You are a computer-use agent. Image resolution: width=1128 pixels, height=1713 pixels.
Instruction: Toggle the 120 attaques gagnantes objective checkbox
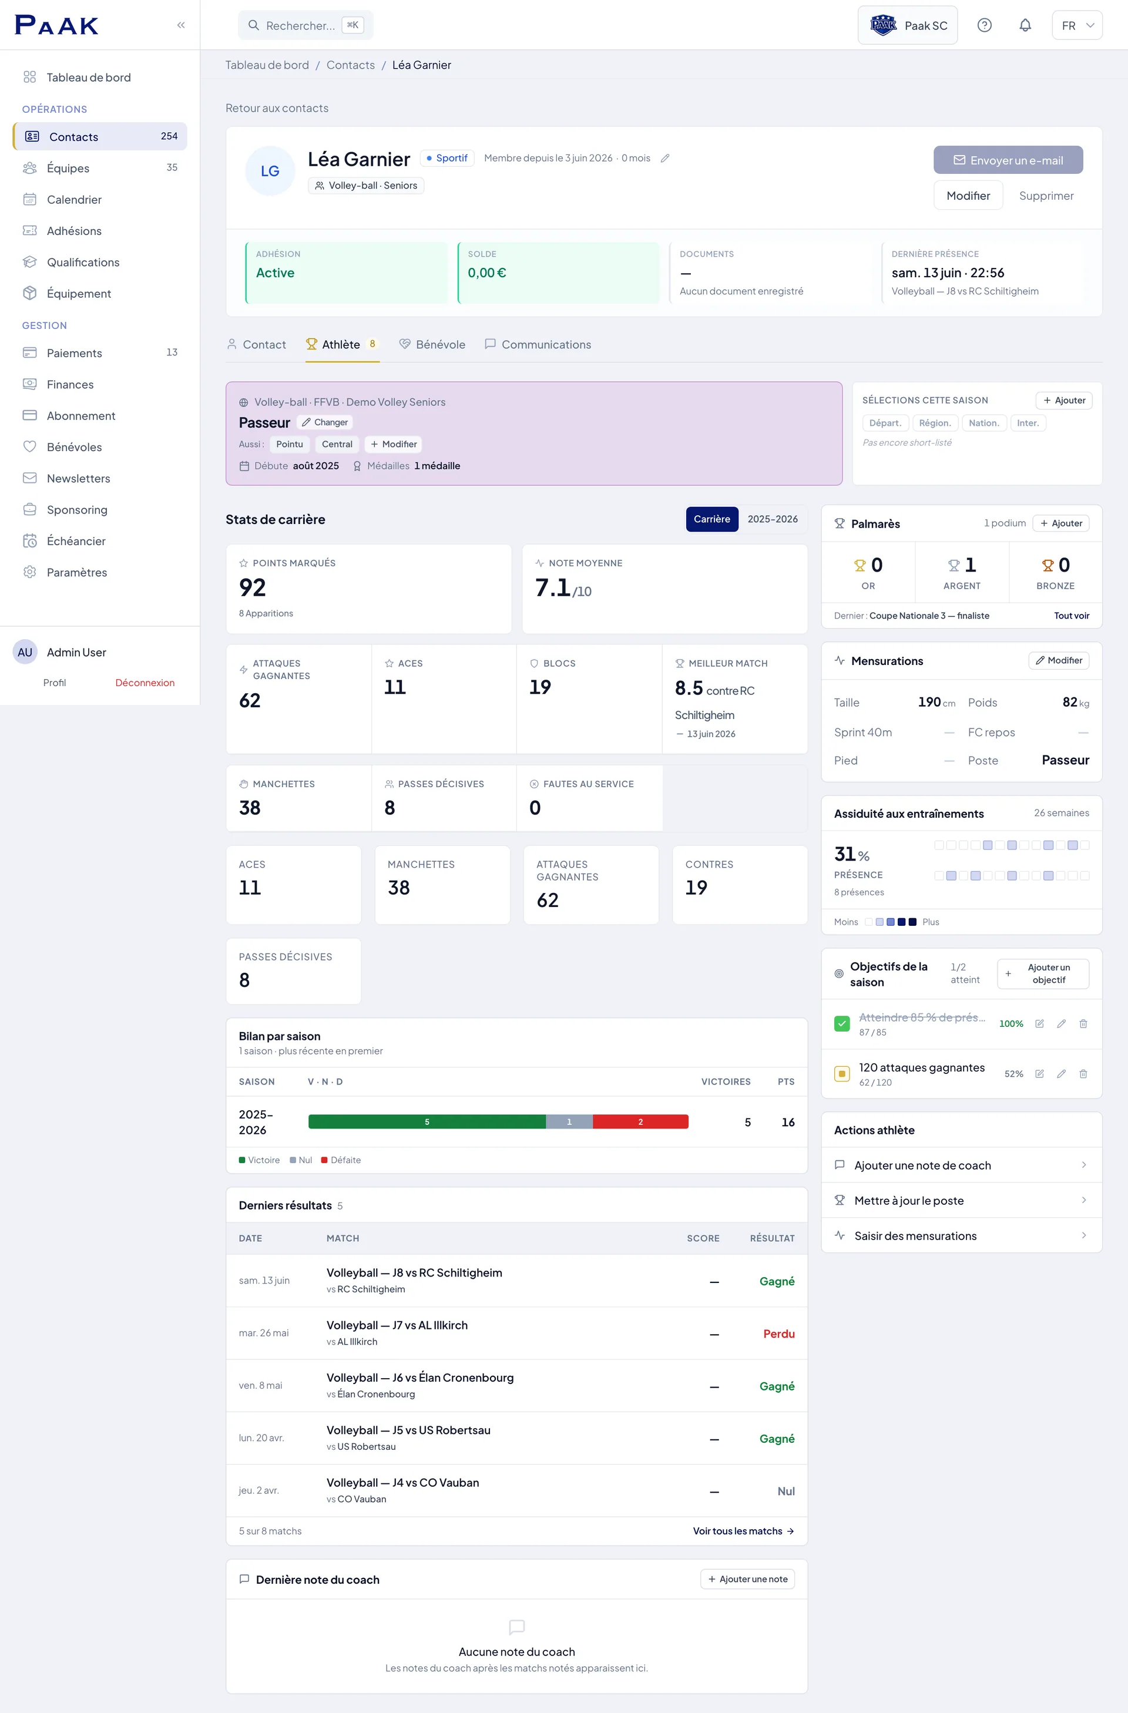tap(841, 1074)
